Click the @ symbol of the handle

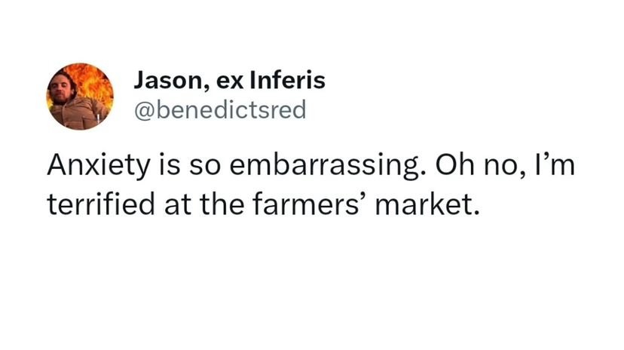tap(145, 111)
